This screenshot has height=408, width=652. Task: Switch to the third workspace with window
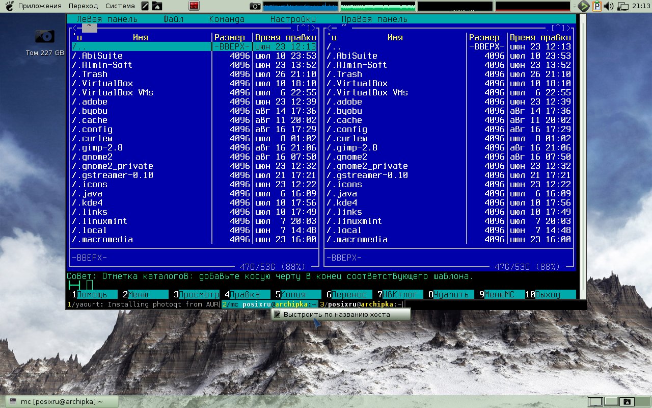click(627, 402)
